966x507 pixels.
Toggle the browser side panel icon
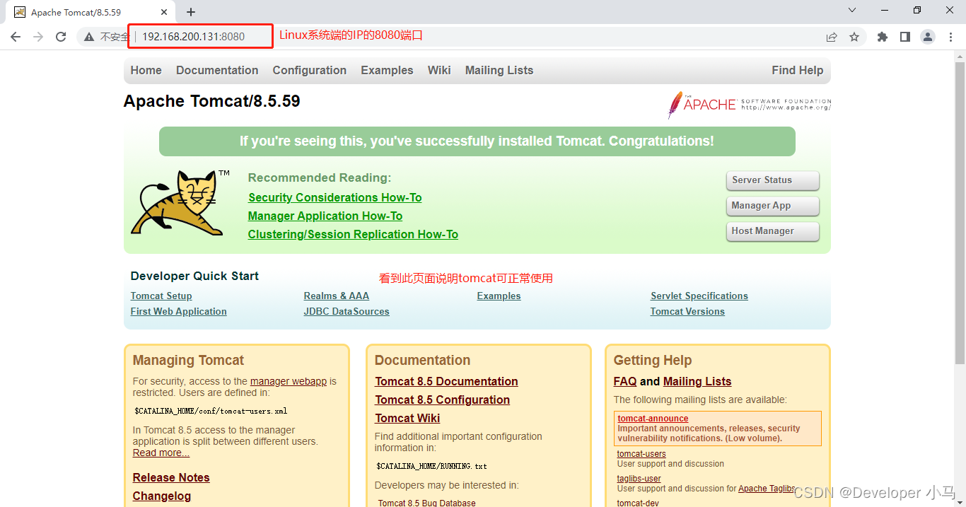(x=905, y=37)
